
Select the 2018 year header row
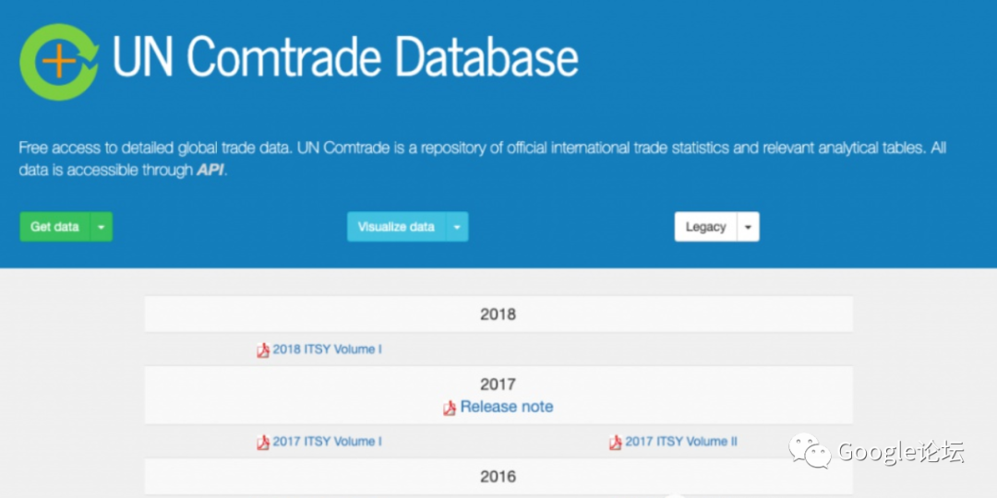[x=498, y=314]
